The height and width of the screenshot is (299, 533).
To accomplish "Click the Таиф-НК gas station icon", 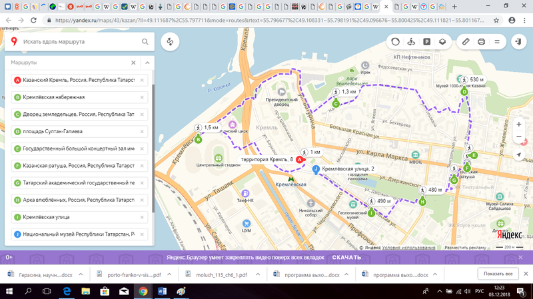I will tap(245, 194).
